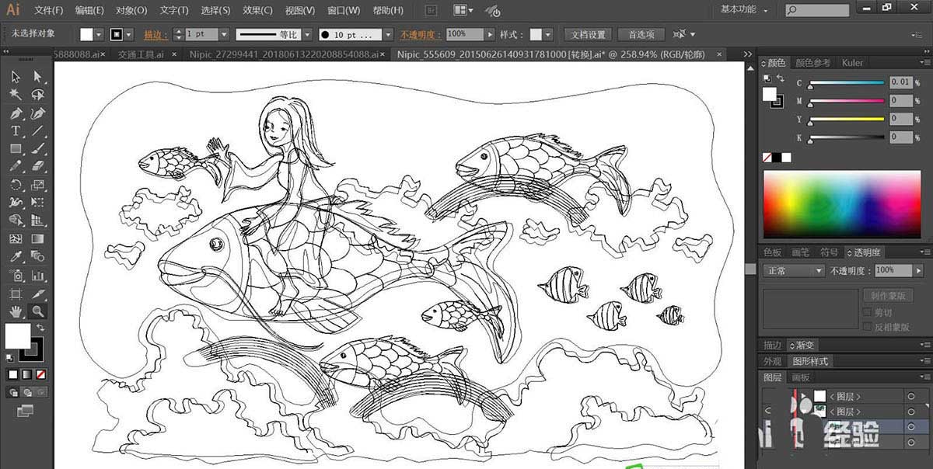The height and width of the screenshot is (469, 933).
Task: Set paint type to None in toolbox
Action: tap(40, 374)
